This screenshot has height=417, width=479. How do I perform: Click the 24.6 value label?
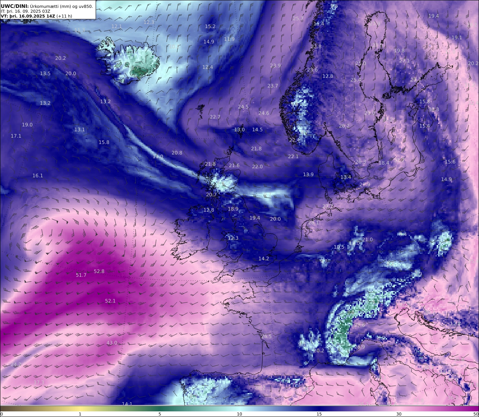coord(264,113)
